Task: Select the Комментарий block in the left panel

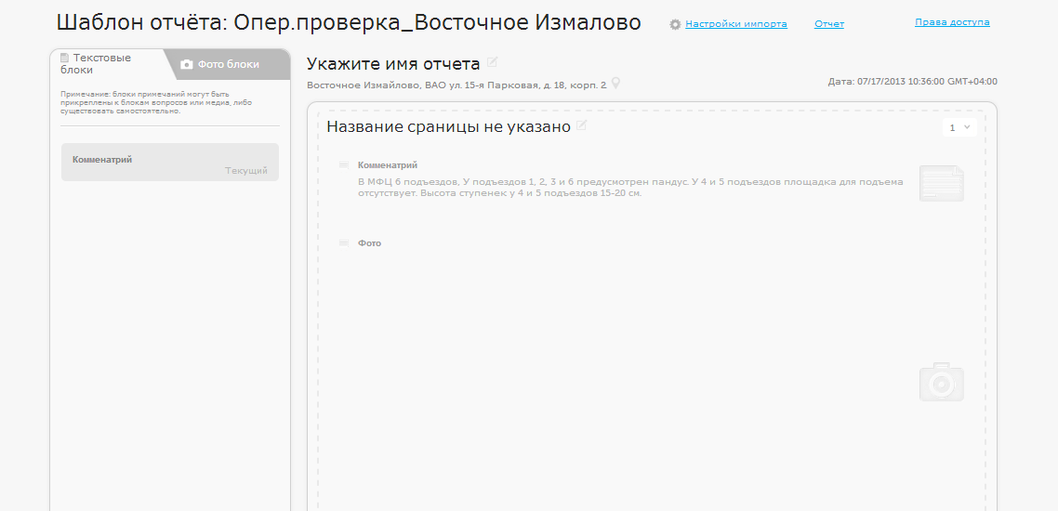Action: (169, 163)
